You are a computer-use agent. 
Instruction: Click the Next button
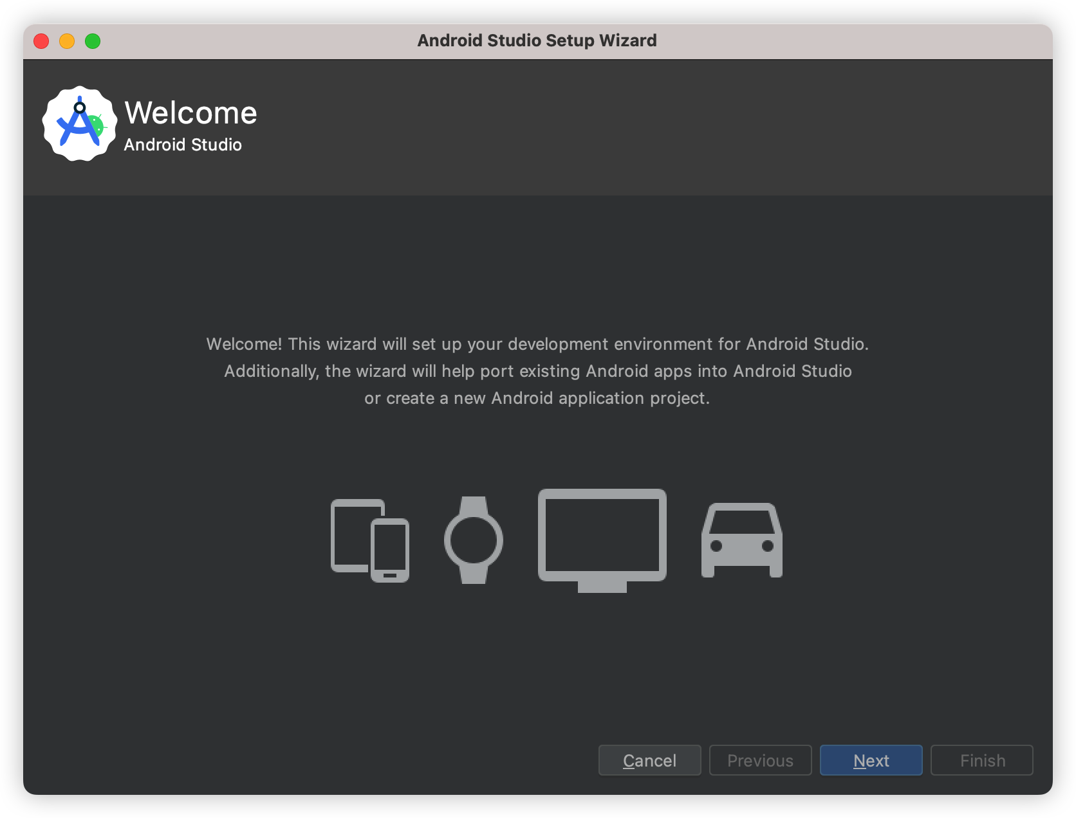pyautogui.click(x=871, y=760)
